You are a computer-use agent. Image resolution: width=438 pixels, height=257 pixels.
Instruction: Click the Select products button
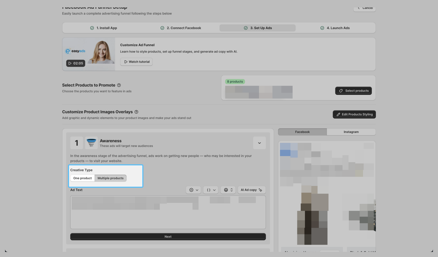pyautogui.click(x=353, y=91)
